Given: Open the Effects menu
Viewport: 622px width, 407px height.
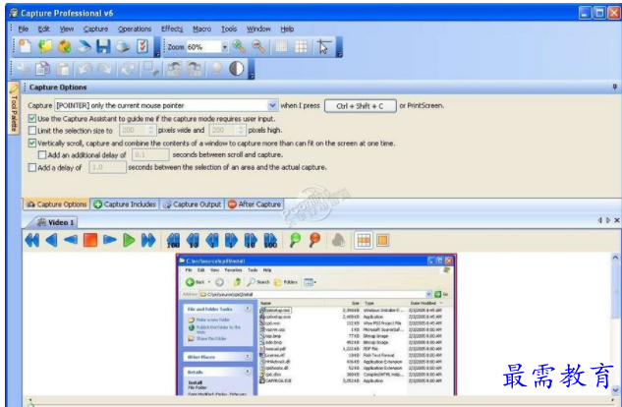Looking at the screenshot, I should pyautogui.click(x=172, y=29).
